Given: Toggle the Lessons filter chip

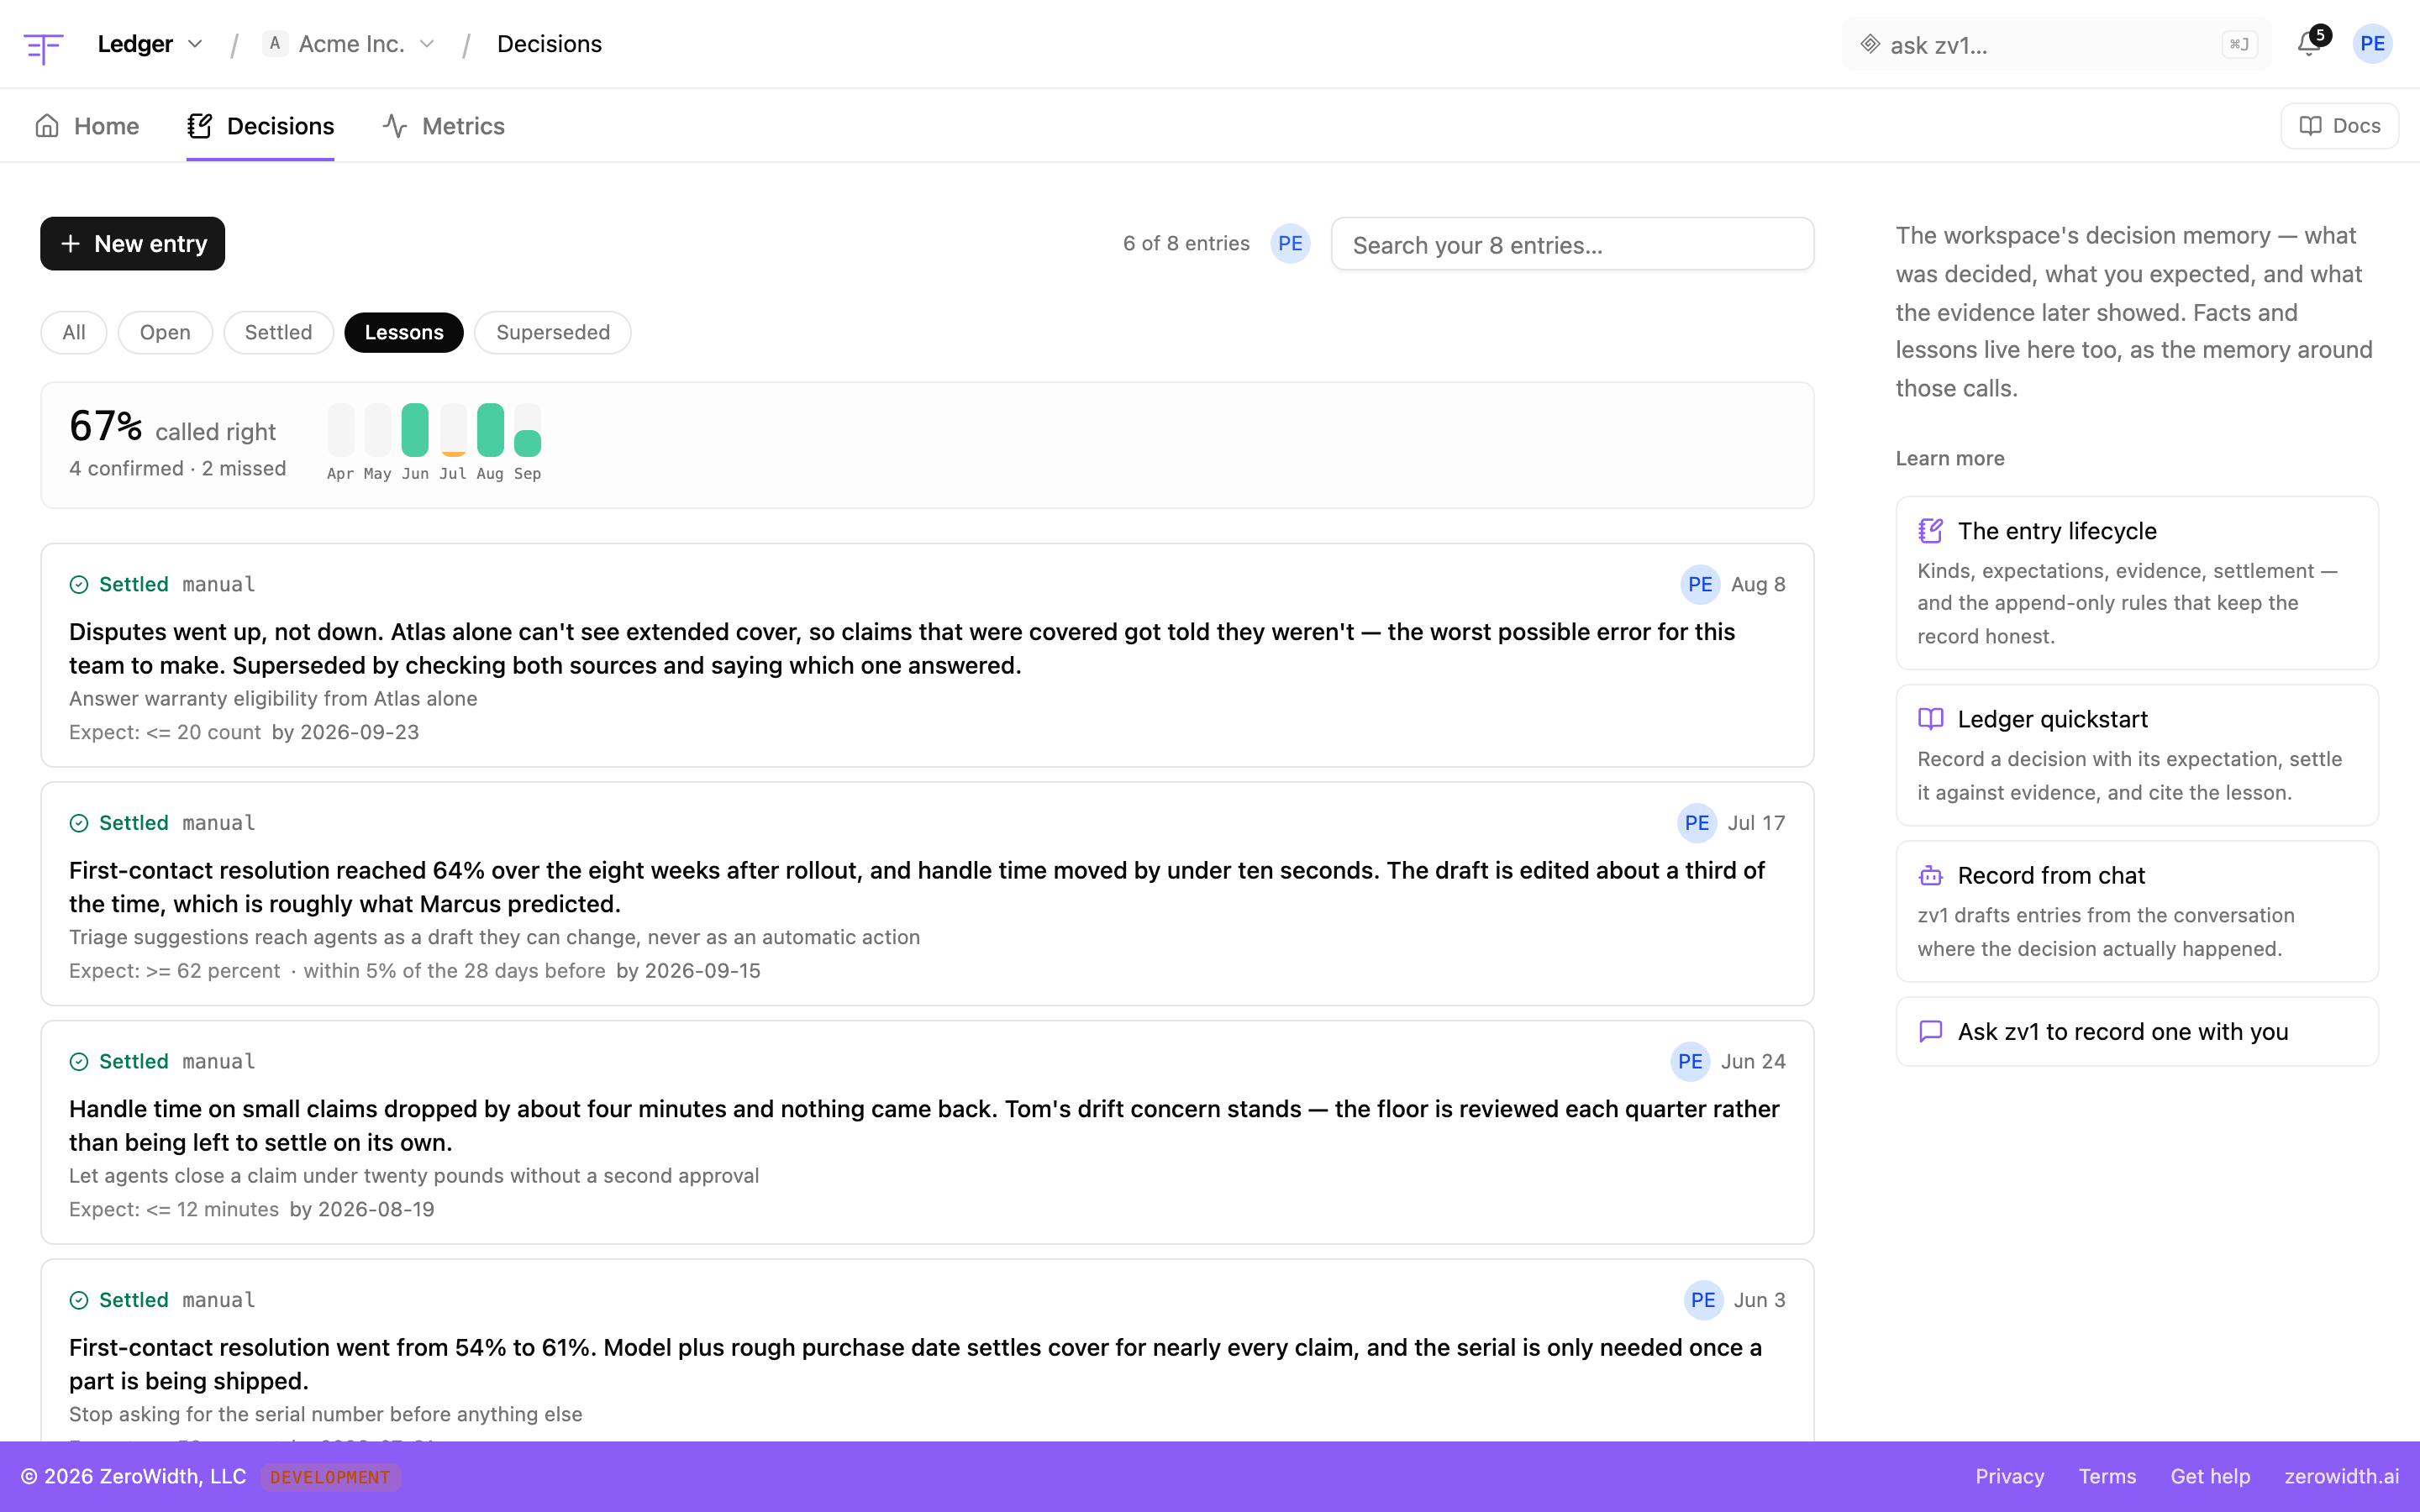Looking at the screenshot, I should tap(404, 332).
